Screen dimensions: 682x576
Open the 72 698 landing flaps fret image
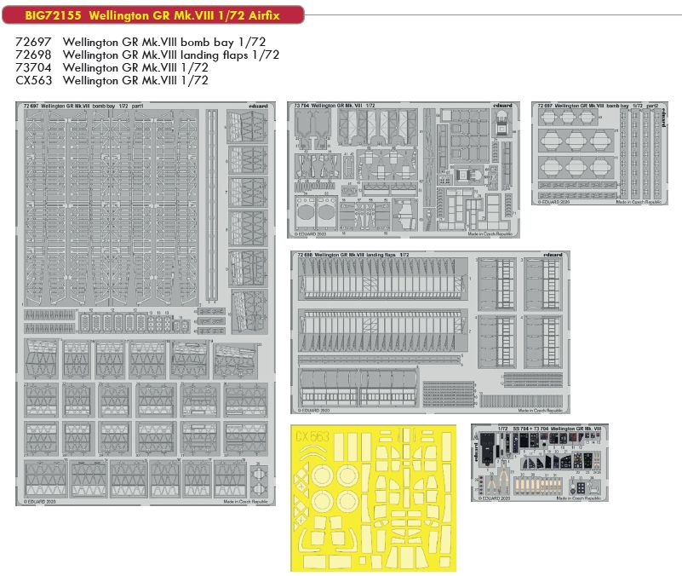tap(430, 332)
